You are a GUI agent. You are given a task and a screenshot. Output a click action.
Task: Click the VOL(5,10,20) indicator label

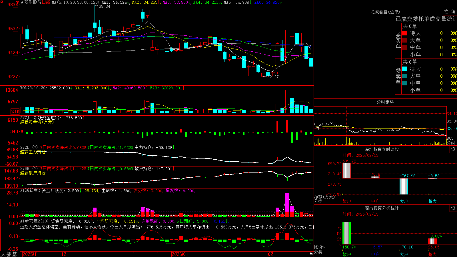[34, 88]
